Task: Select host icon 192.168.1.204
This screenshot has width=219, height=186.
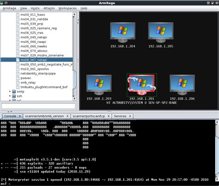Action: [x=122, y=32]
